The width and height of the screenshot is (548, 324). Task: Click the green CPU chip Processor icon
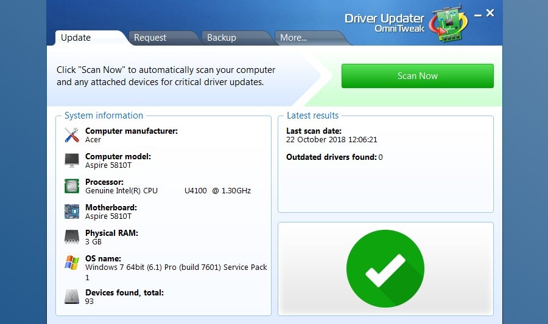[72, 186]
